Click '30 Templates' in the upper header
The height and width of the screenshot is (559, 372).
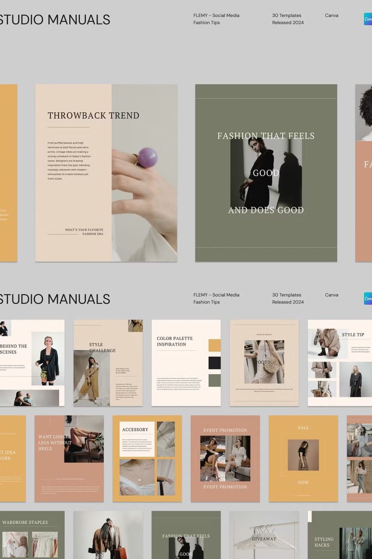click(x=287, y=15)
